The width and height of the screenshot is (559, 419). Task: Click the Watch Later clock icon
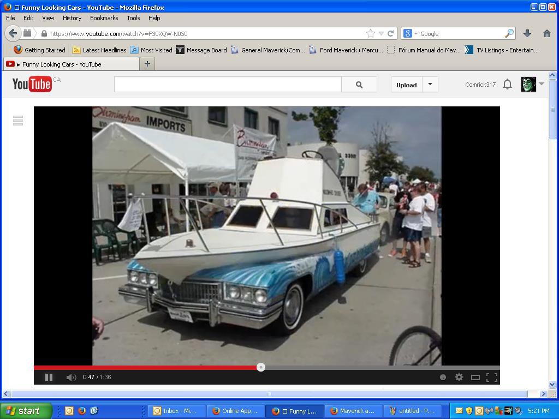pyautogui.click(x=443, y=377)
